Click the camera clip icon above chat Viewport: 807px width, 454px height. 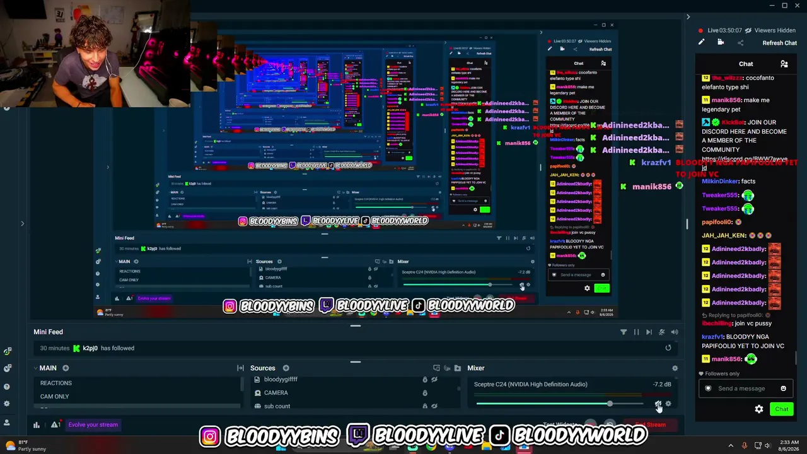pyautogui.click(x=721, y=42)
